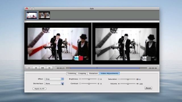Click the high brightness sun icon

point(99,79)
